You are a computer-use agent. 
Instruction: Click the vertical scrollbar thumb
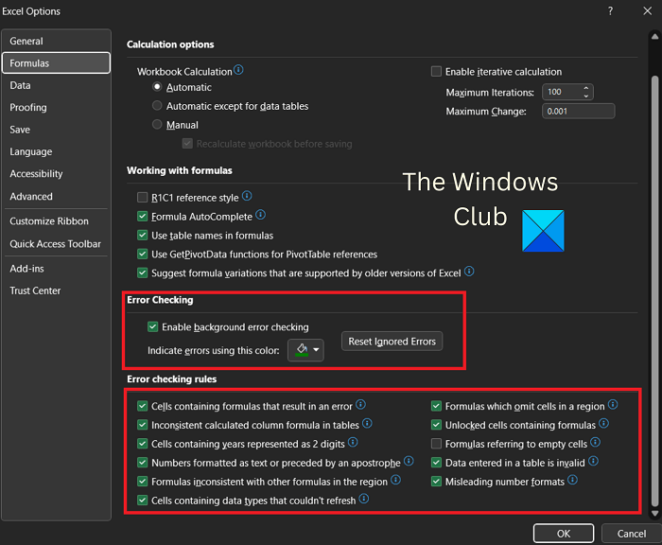point(654,290)
